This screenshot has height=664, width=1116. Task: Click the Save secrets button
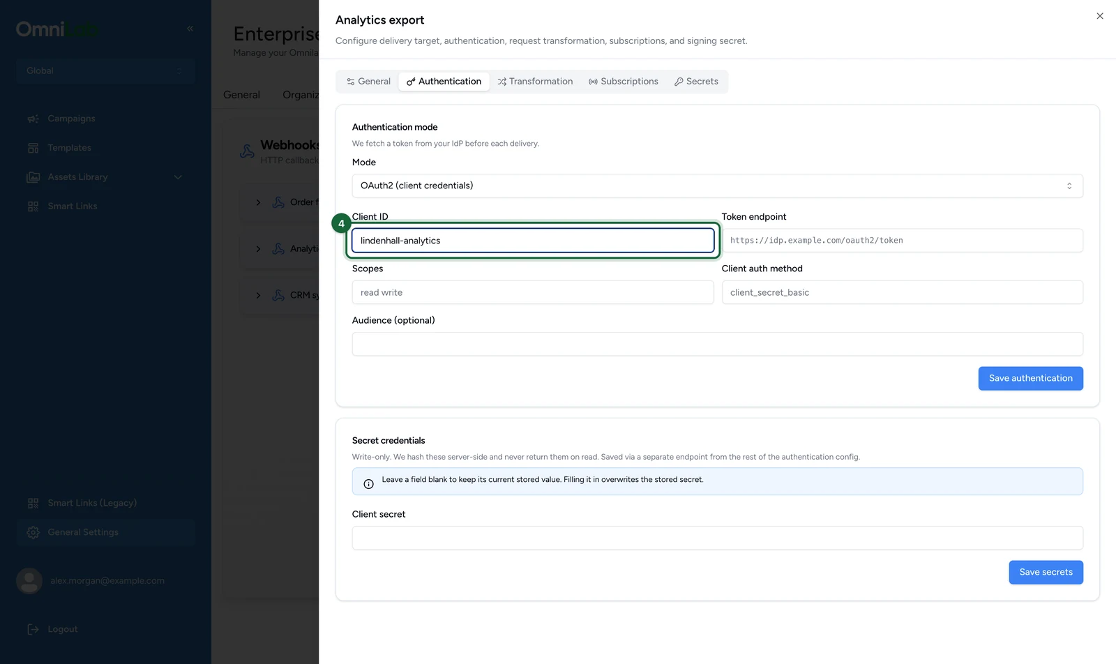click(x=1046, y=572)
